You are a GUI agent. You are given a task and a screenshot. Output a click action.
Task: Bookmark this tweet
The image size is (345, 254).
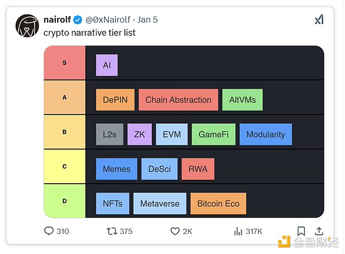[301, 231]
